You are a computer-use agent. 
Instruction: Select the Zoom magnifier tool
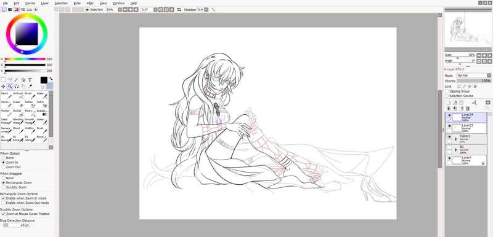pos(10,87)
